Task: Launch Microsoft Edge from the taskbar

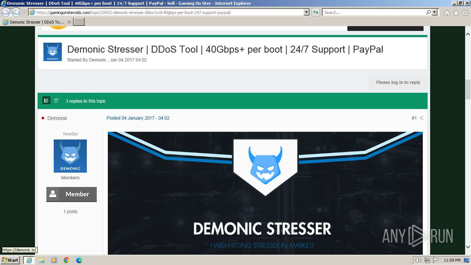Action: (x=79, y=260)
